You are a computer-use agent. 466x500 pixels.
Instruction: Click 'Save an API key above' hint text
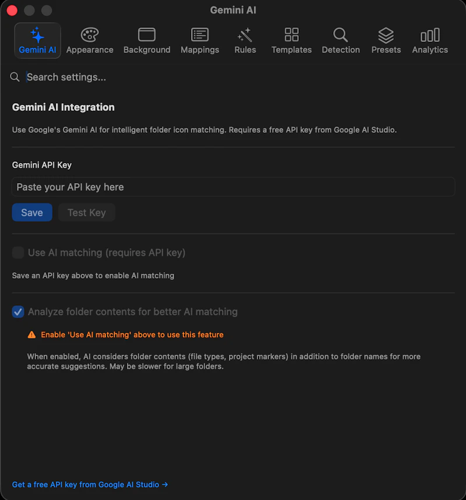tap(93, 276)
